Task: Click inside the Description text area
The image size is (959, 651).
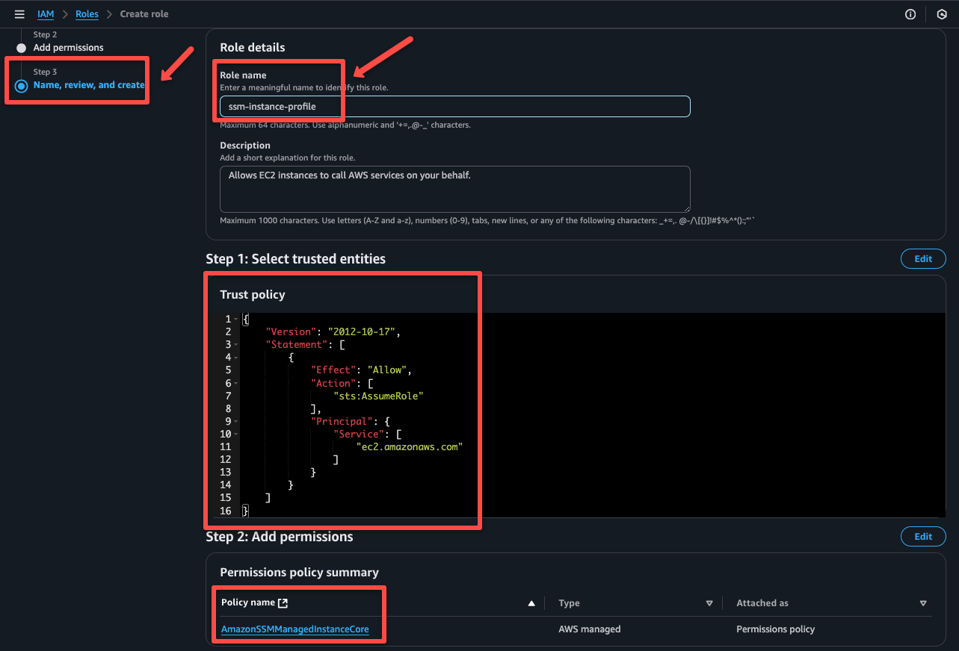Action: [454, 189]
